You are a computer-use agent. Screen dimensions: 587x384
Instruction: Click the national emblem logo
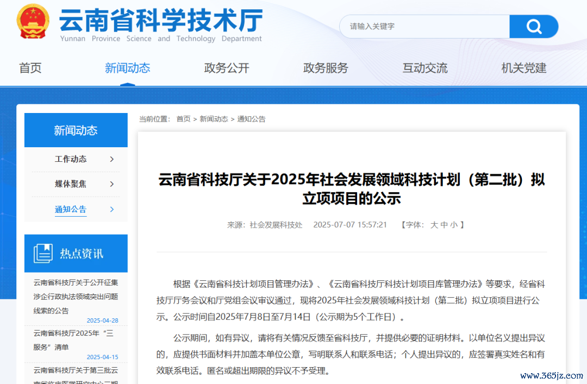click(33, 21)
